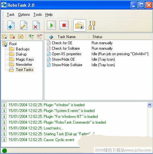Open the Tools menu
153x154 pixels.
coord(38,15)
